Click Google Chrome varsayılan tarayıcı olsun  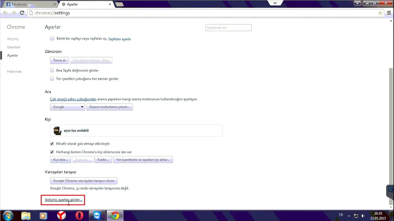click(x=83, y=181)
